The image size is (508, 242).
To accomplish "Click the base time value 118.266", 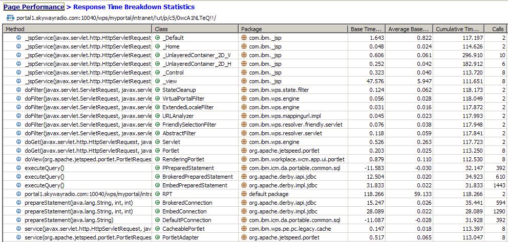I will coord(375,194).
